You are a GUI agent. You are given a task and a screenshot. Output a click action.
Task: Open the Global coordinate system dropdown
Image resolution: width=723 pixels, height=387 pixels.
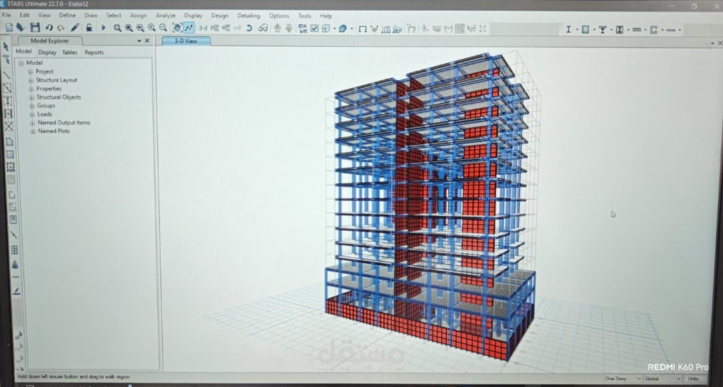click(663, 378)
